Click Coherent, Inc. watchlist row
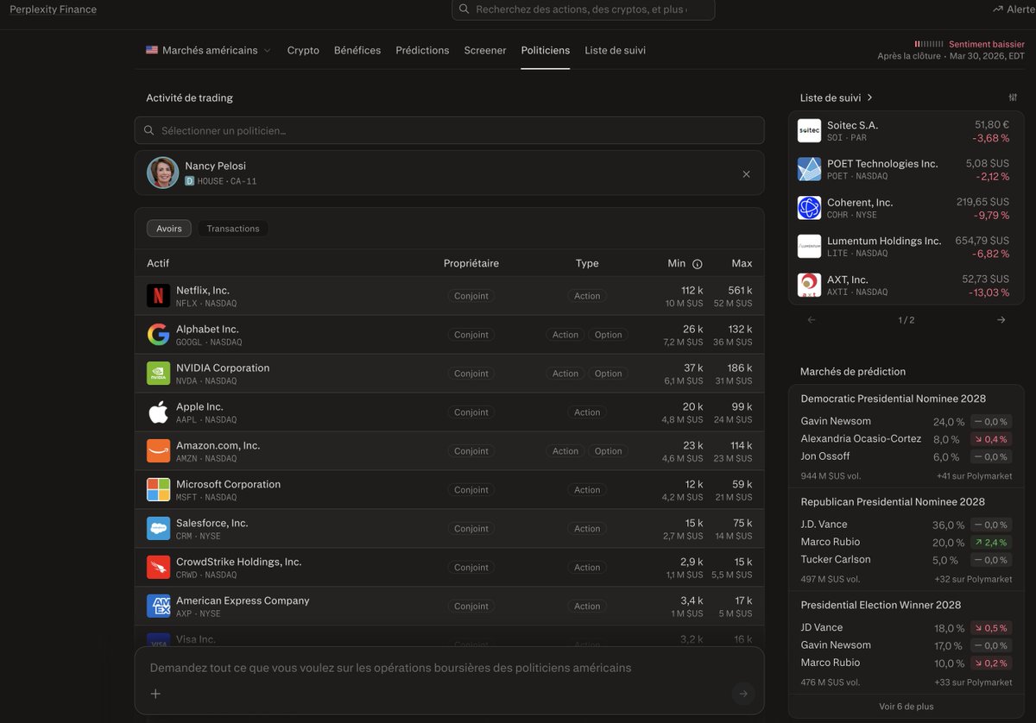1036x723 pixels. tap(906, 208)
